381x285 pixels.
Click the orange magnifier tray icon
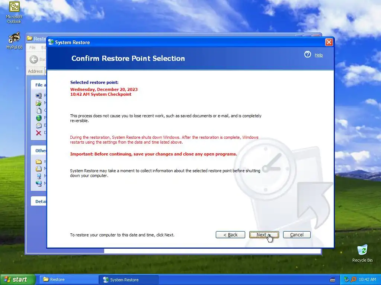(353, 279)
